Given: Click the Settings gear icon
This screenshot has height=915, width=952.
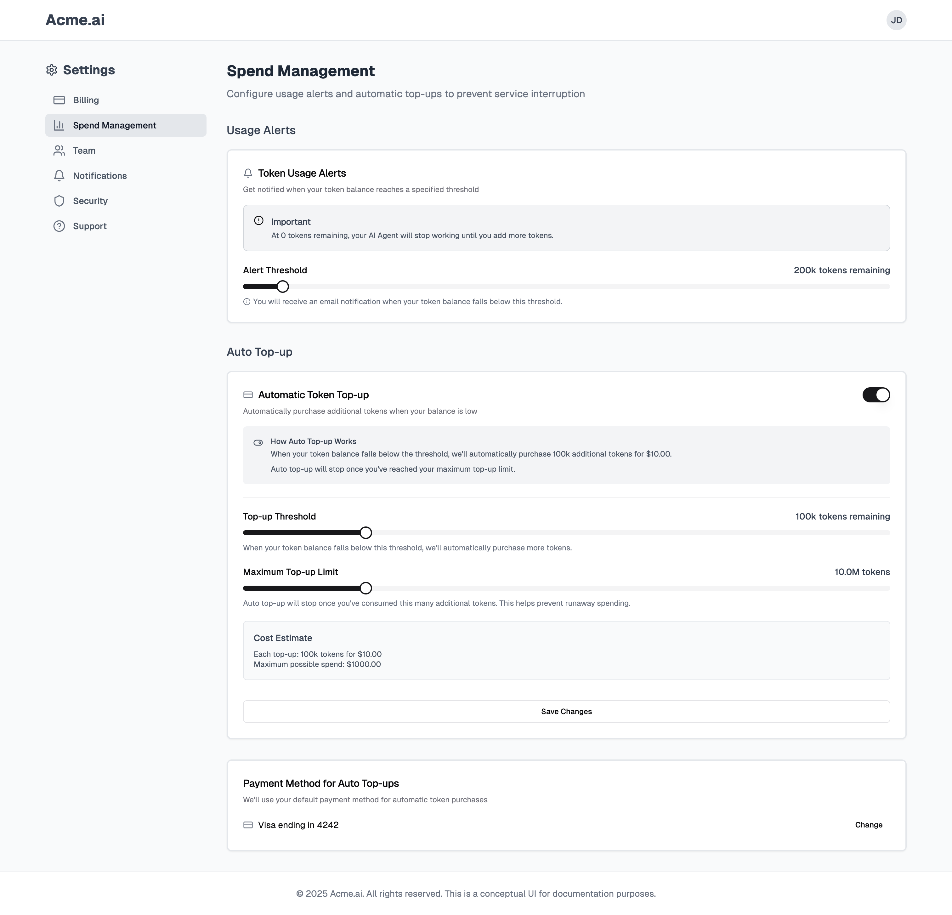Looking at the screenshot, I should click(52, 70).
